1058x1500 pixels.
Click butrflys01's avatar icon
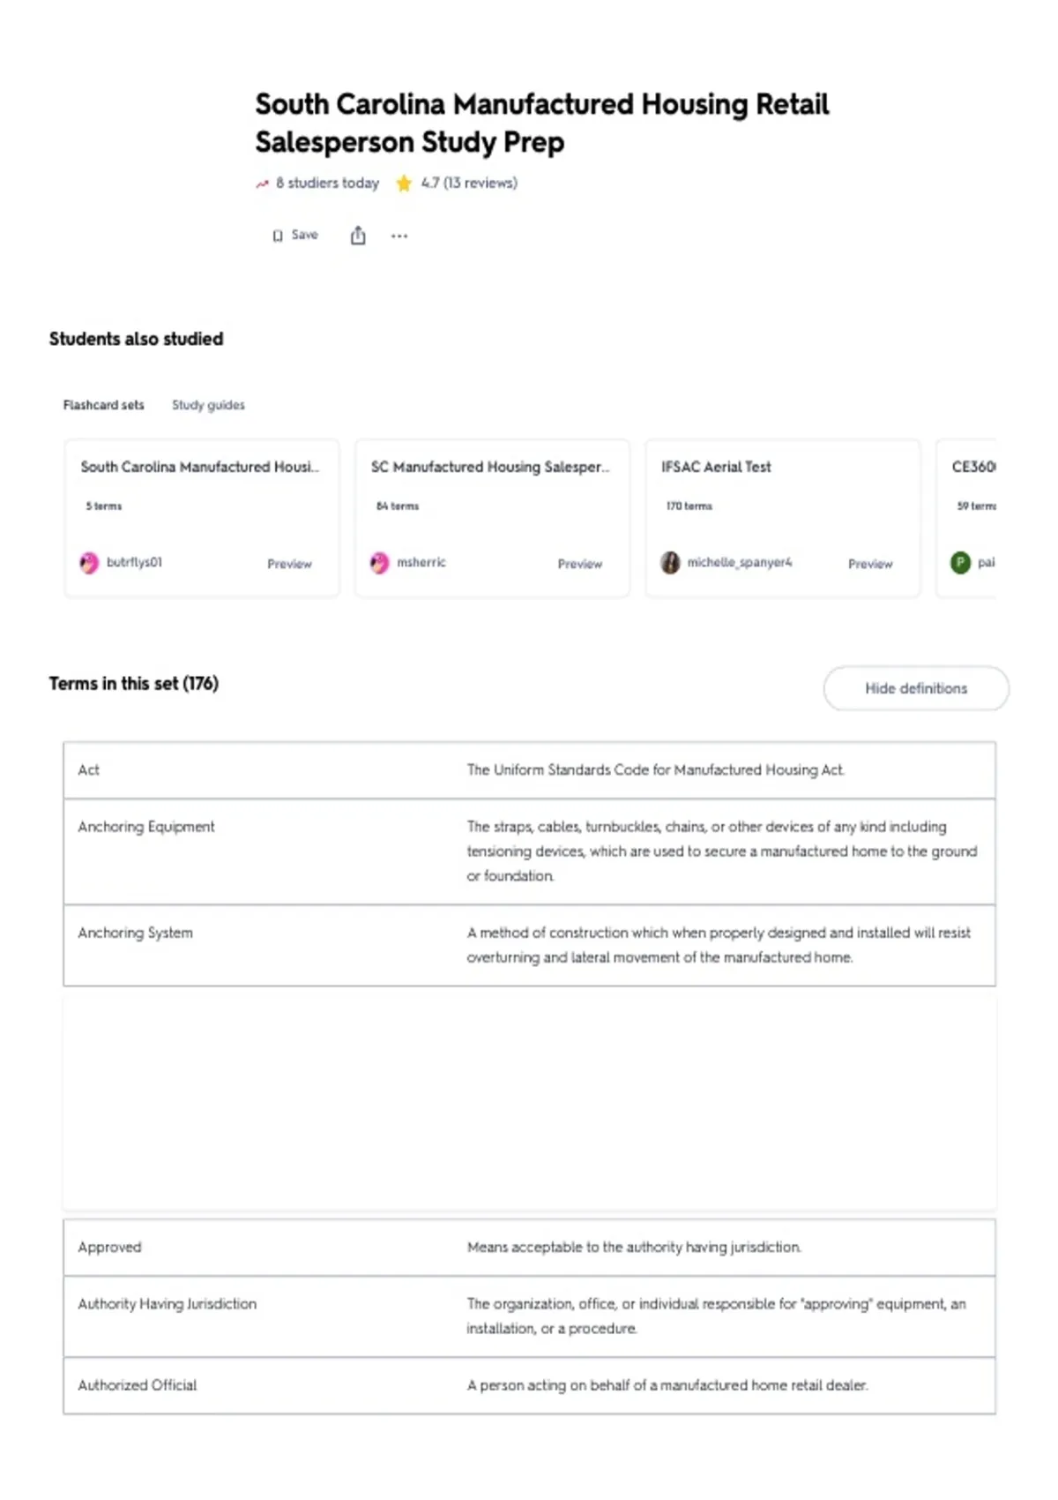pyautogui.click(x=89, y=563)
